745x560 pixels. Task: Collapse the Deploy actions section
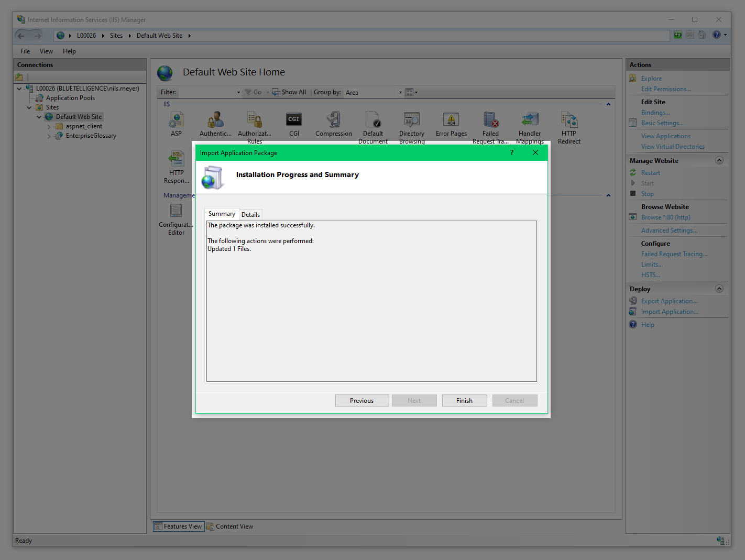point(719,289)
